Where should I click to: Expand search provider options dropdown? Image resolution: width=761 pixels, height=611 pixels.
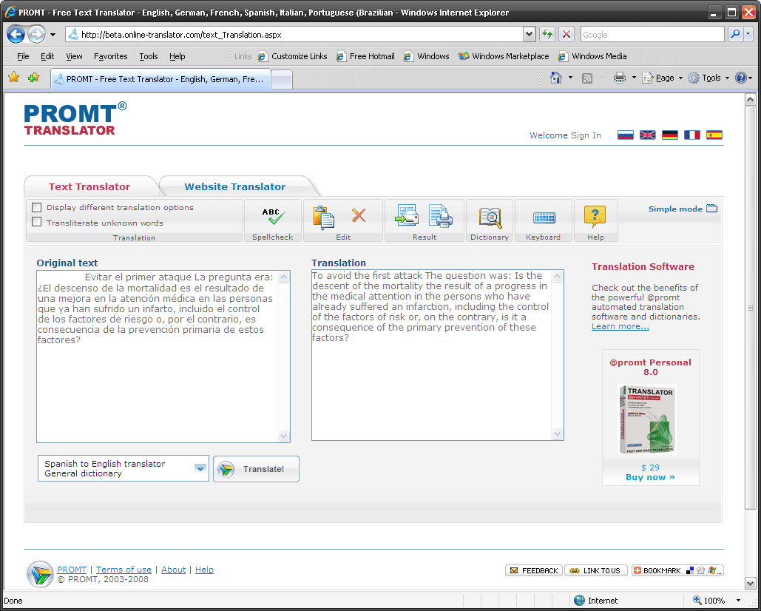748,34
